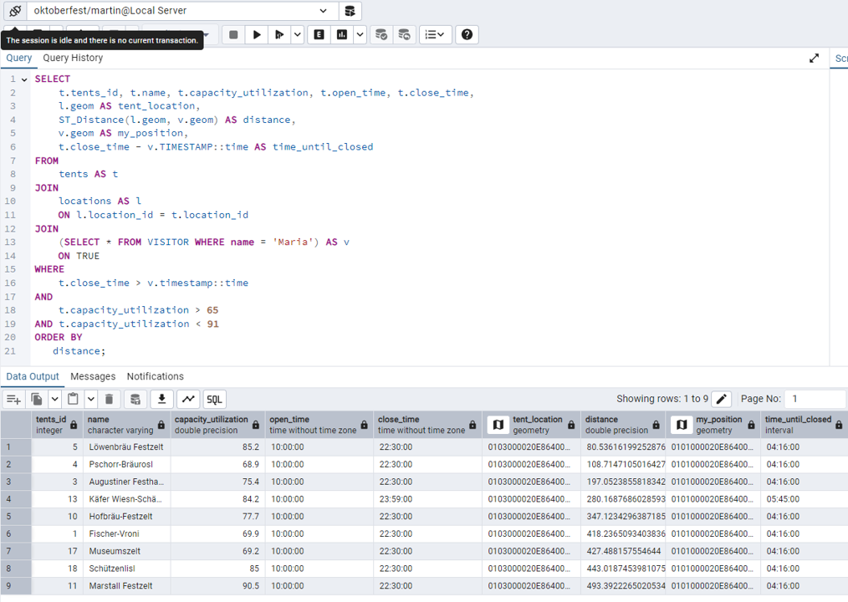Stop the running query
This screenshot has width=848, height=602.
(233, 34)
